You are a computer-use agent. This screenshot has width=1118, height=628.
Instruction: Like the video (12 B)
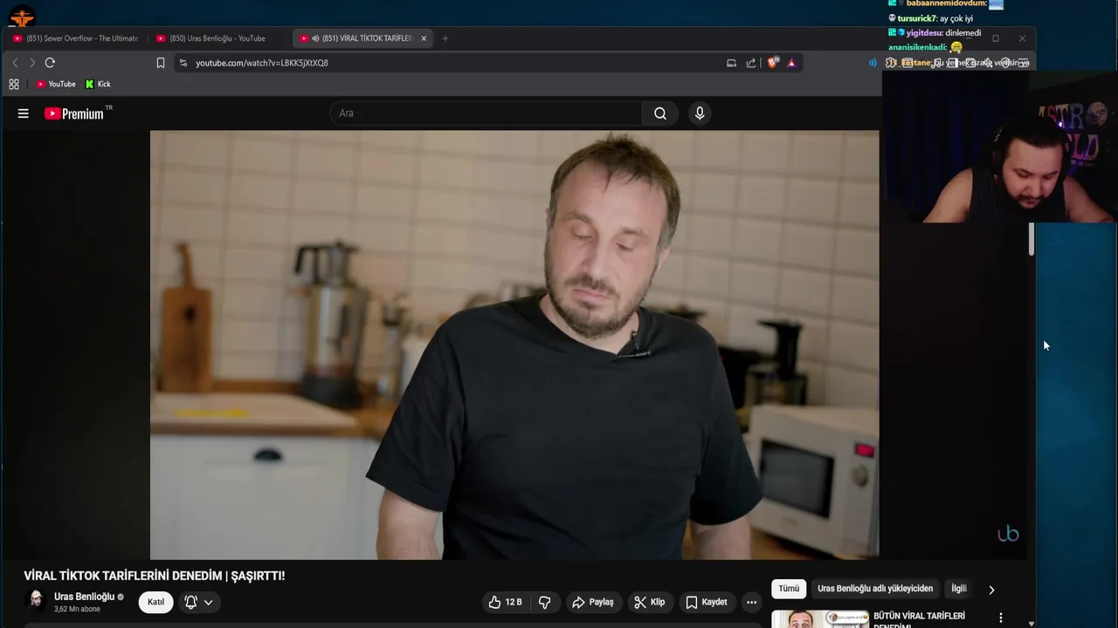[505, 602]
